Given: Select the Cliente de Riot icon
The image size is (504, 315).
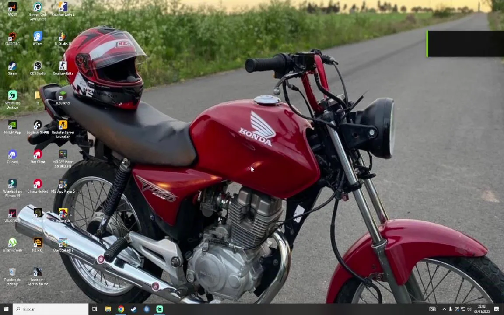Looking at the screenshot, I should [x=38, y=186].
